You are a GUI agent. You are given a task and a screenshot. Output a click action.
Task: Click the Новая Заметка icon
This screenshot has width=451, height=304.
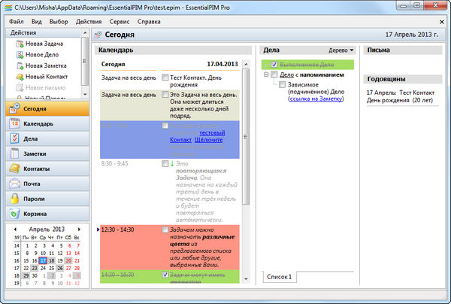(x=18, y=65)
